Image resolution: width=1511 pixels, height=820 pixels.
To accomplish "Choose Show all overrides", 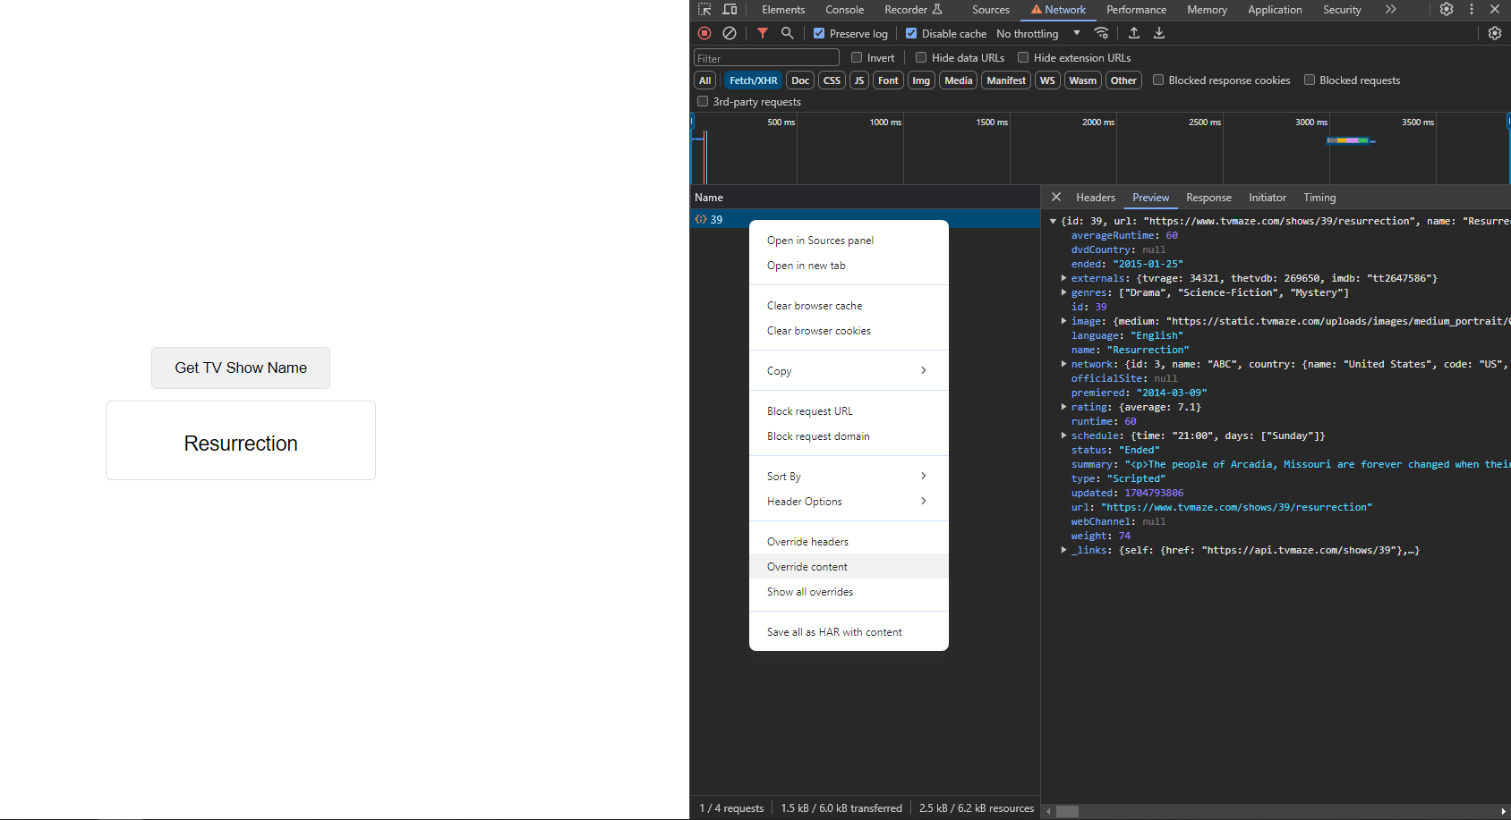I will click(x=849, y=592).
